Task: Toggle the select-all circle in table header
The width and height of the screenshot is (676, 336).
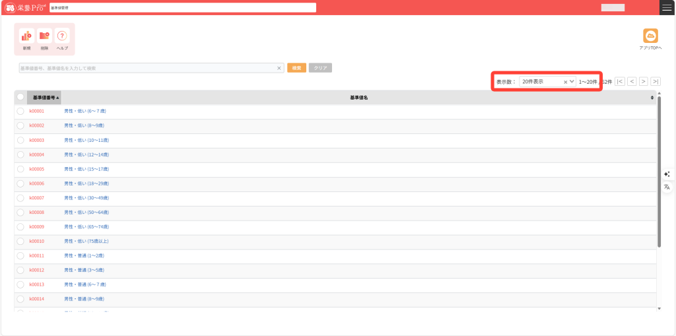Action: point(20,97)
